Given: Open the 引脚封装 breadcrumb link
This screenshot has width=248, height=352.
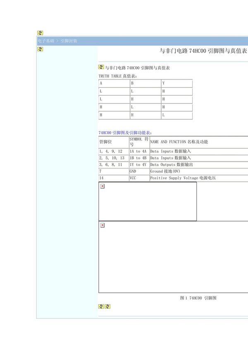Looking at the screenshot, I should pyautogui.click(x=69, y=41).
